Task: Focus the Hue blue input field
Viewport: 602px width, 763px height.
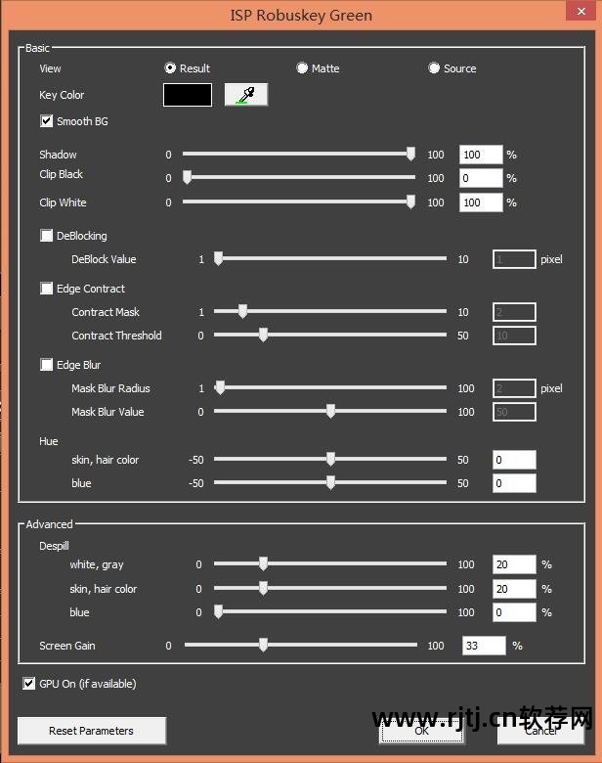Action: click(x=514, y=483)
